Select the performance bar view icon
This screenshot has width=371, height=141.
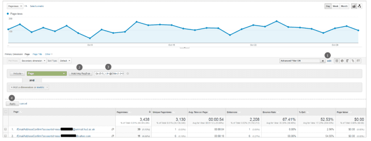(x=347, y=61)
